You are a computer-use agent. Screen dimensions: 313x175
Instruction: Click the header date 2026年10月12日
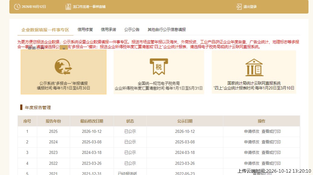(34, 7)
